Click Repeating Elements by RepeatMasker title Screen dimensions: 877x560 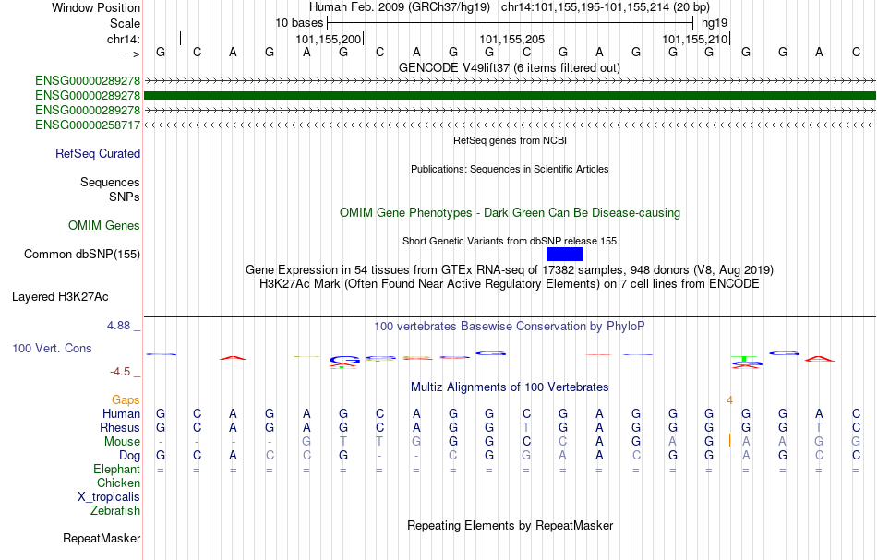click(510, 525)
